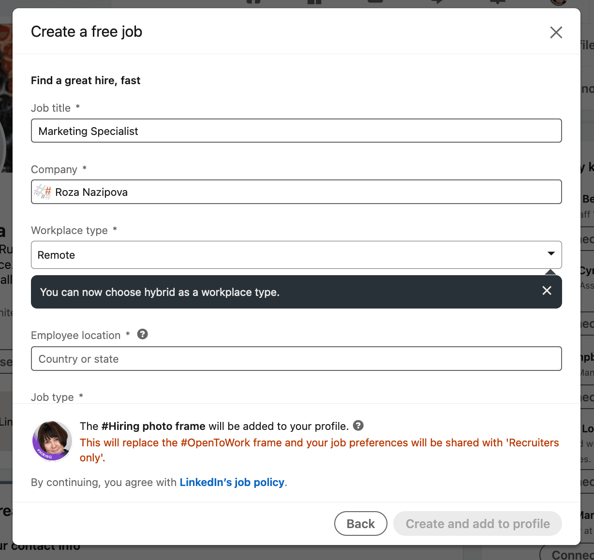The image size is (594, 560).
Task: Click the red #OpenToWork replacement warning text
Action: point(319,450)
